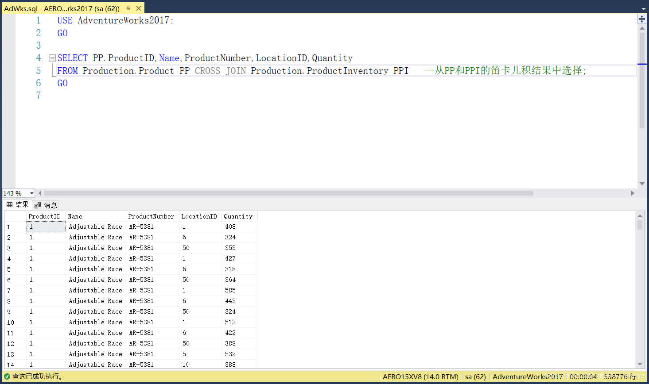Image resolution: width=649 pixels, height=384 pixels.
Task: Click the sa (62) login status
Action: coord(475,377)
